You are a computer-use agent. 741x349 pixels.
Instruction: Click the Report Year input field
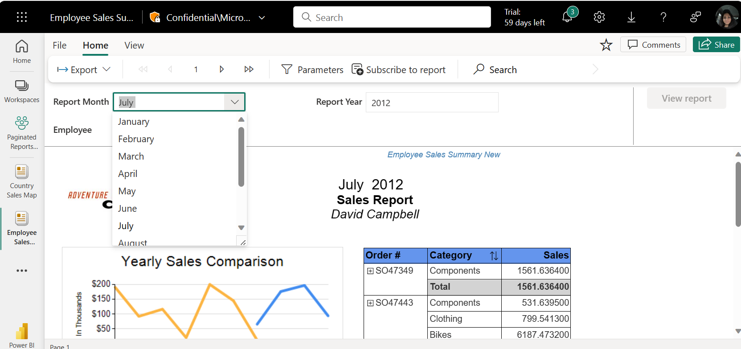(432, 103)
